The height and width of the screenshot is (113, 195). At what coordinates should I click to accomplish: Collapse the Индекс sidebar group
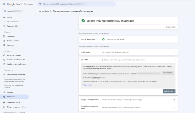tap(3, 32)
